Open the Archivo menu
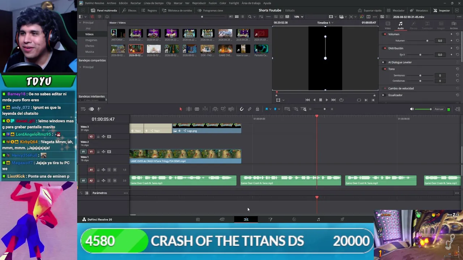 [111, 3]
